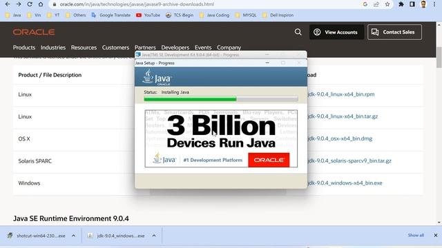Open the YouTube bookmark

pos(148,15)
